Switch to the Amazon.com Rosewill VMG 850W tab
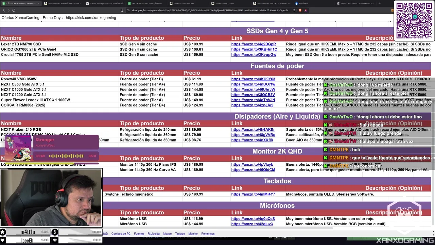 63,3
